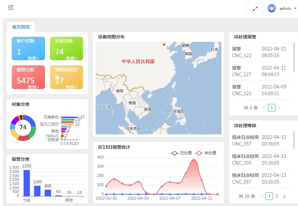This screenshot has width=298, height=206.
Task: Open 到期维保总数 card details
Action: click(71, 87)
